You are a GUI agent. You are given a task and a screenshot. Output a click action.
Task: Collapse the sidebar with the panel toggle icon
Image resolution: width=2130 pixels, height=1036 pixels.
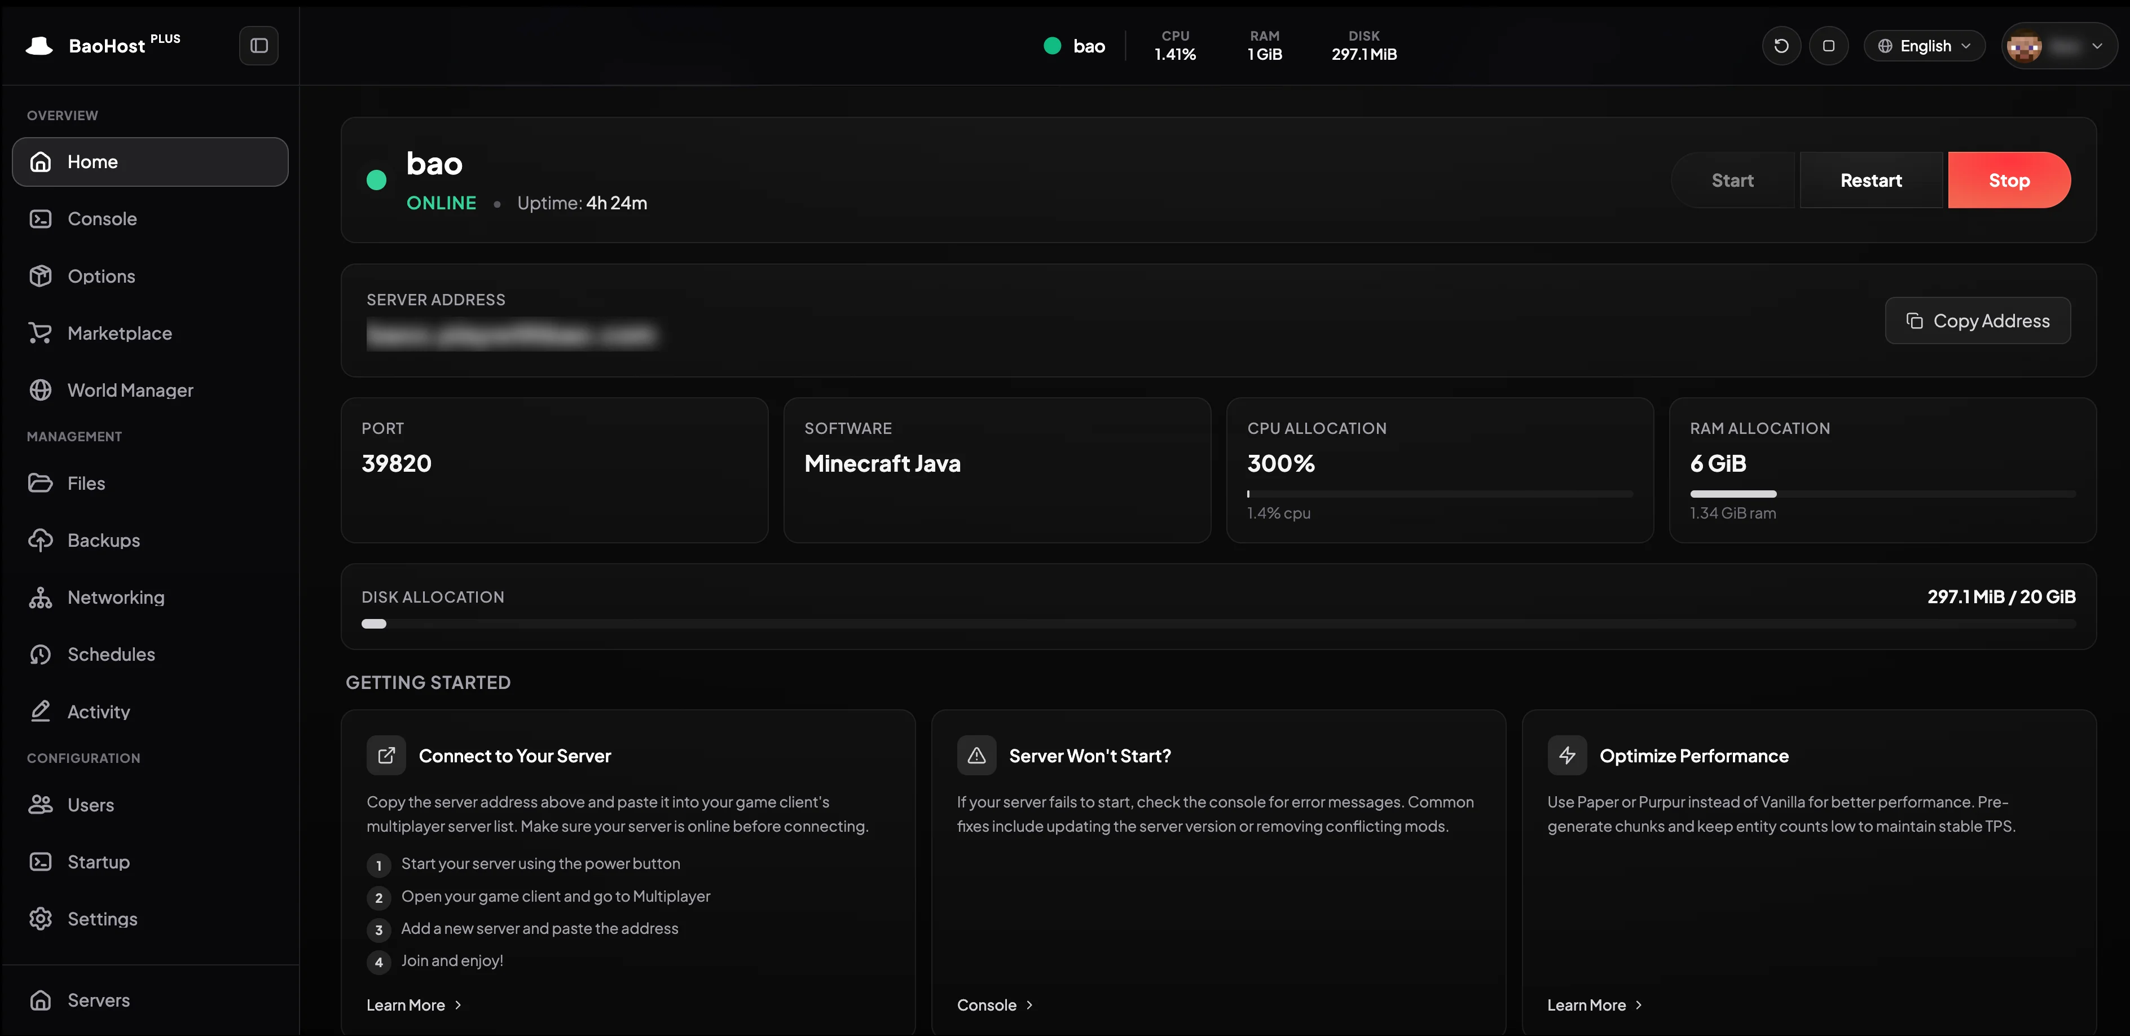tap(259, 46)
